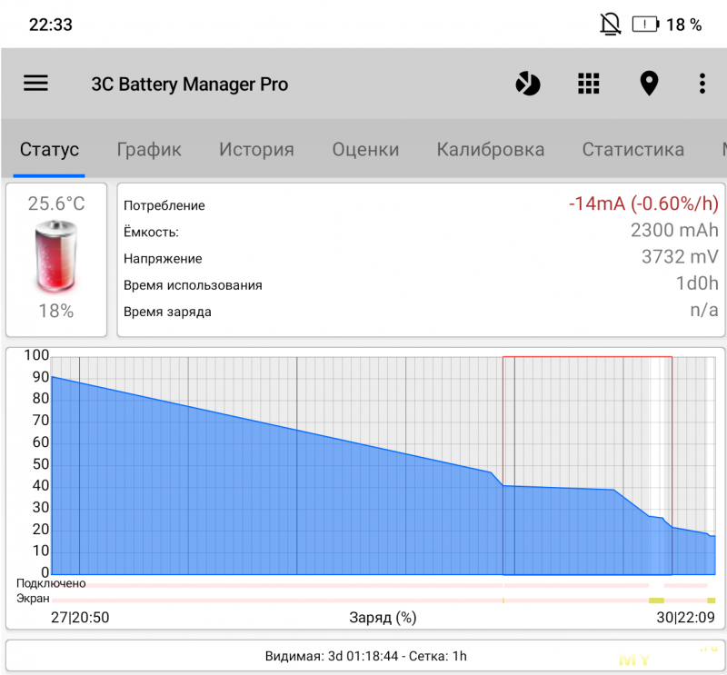Tap the 25.6°C temperature reading
The width and height of the screenshot is (727, 675).
56,203
